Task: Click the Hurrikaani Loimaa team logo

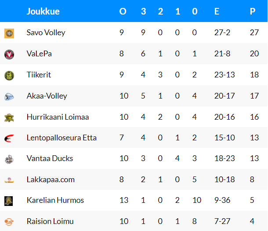Action: [9, 118]
